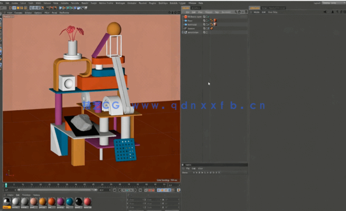Image resolution: width=346 pixels, height=211 pixels.
Task: Click the viewport toggle-layout icon
Action: 179,13
